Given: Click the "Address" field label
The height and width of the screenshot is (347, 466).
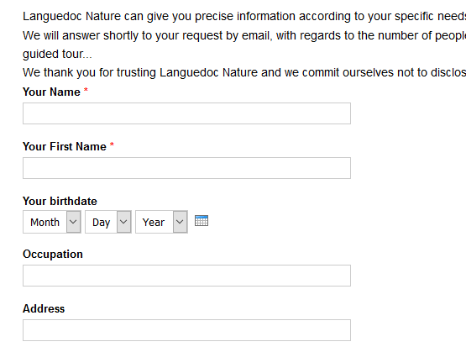Looking at the screenshot, I should coord(44,308).
